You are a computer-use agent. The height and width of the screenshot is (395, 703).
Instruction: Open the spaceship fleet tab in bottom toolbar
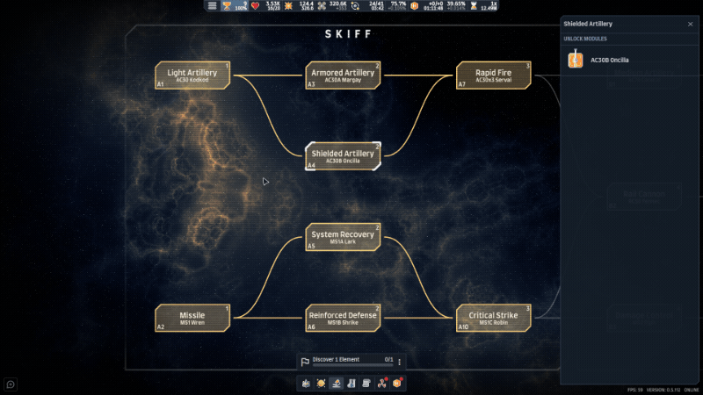pos(306,384)
